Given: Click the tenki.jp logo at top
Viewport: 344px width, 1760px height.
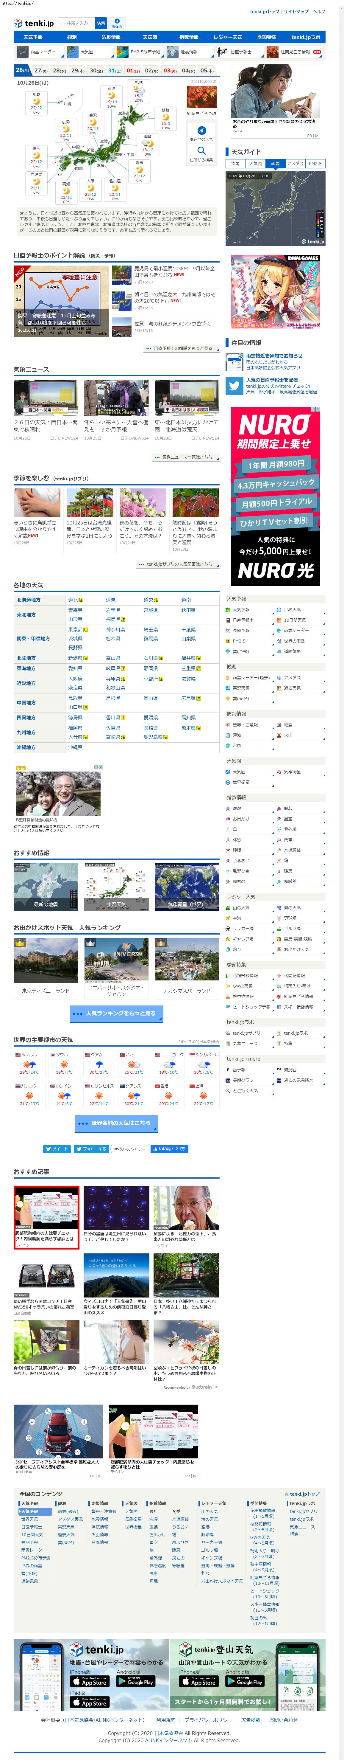Looking at the screenshot, I should click(x=33, y=23).
